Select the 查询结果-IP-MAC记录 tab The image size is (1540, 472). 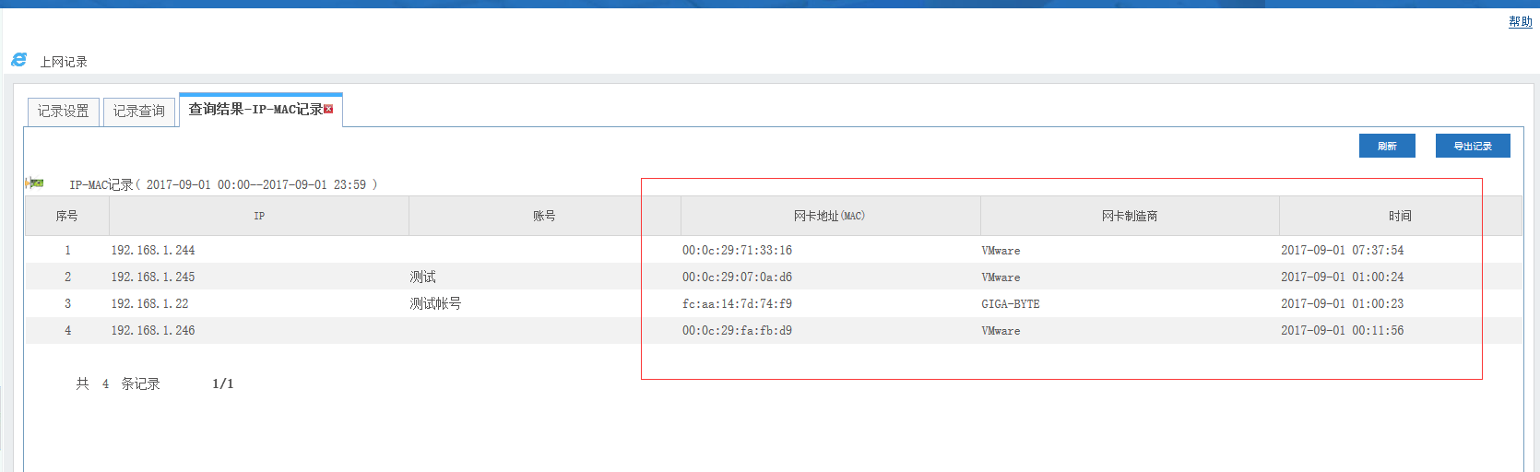point(255,110)
